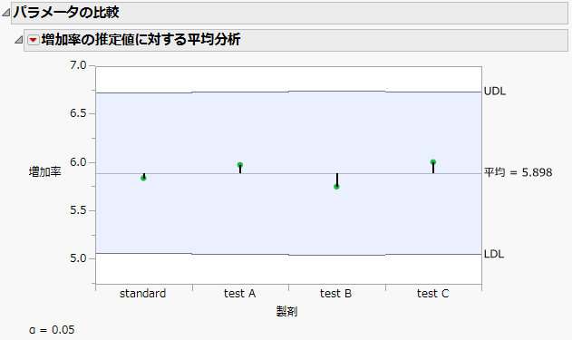Select the green data point for test B
The height and width of the screenshot is (340, 572).
pos(336,187)
